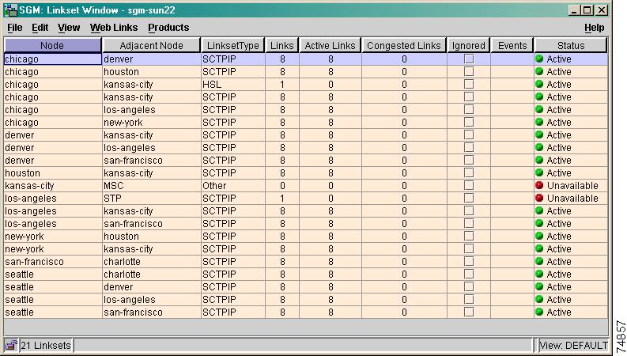This screenshot has height=356, width=627.
Task: Toggle Ignored checkbox for seattle–san-francisco linkset
Action: 469,312
